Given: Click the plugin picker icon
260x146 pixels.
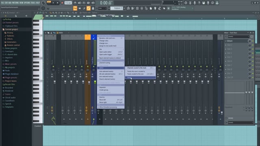Looking at the screenshot, I should (155, 8).
